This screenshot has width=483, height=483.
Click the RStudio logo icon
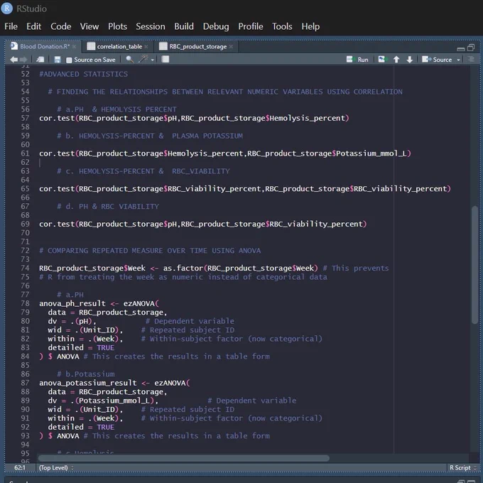[7, 9]
